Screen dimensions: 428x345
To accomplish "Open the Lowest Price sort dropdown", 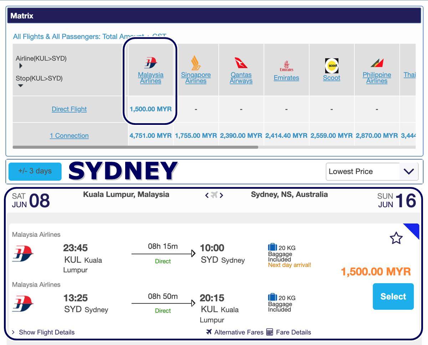I will point(372,172).
